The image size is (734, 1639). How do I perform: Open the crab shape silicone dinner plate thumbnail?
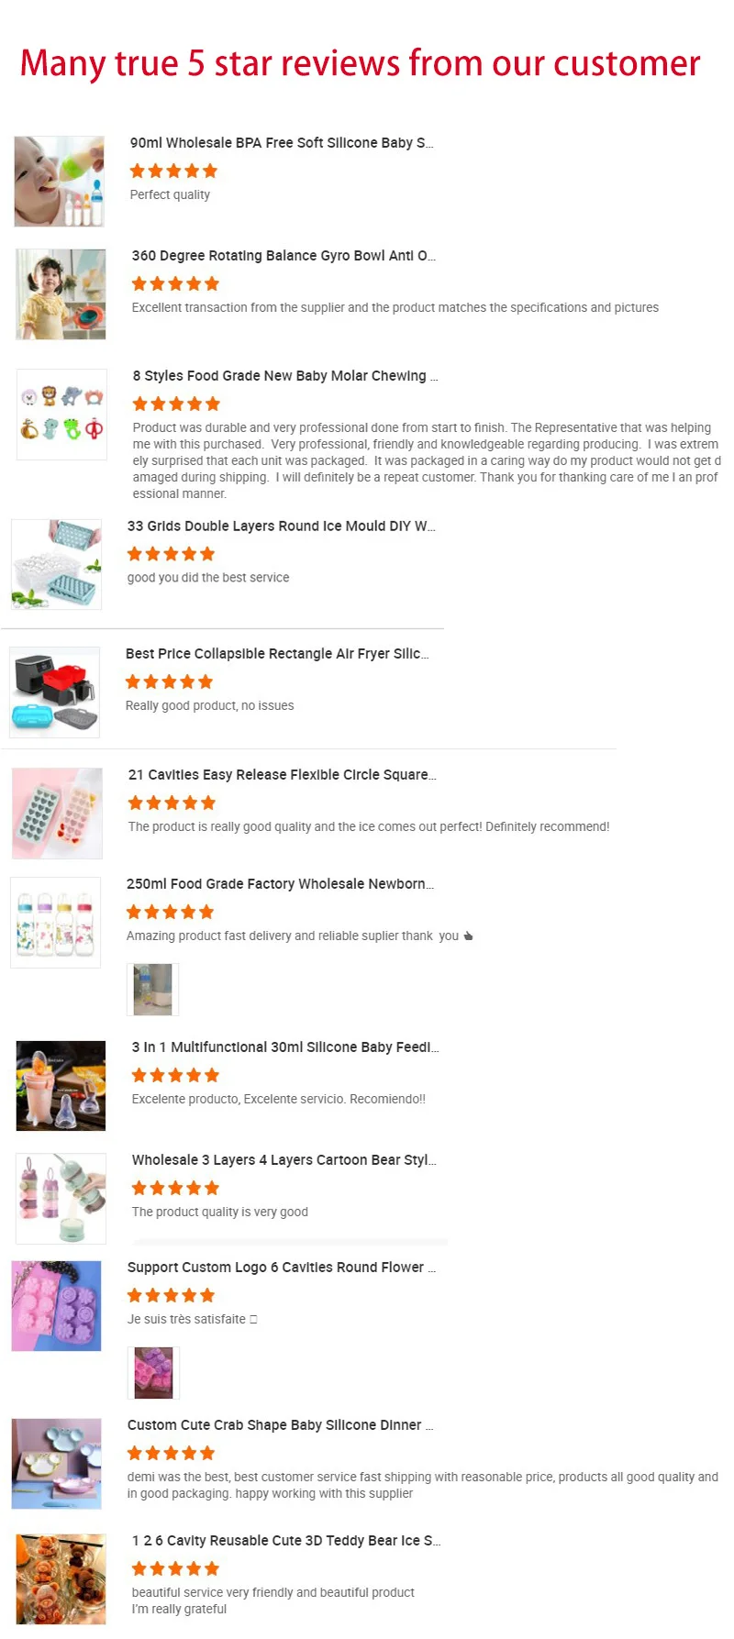click(x=57, y=1464)
